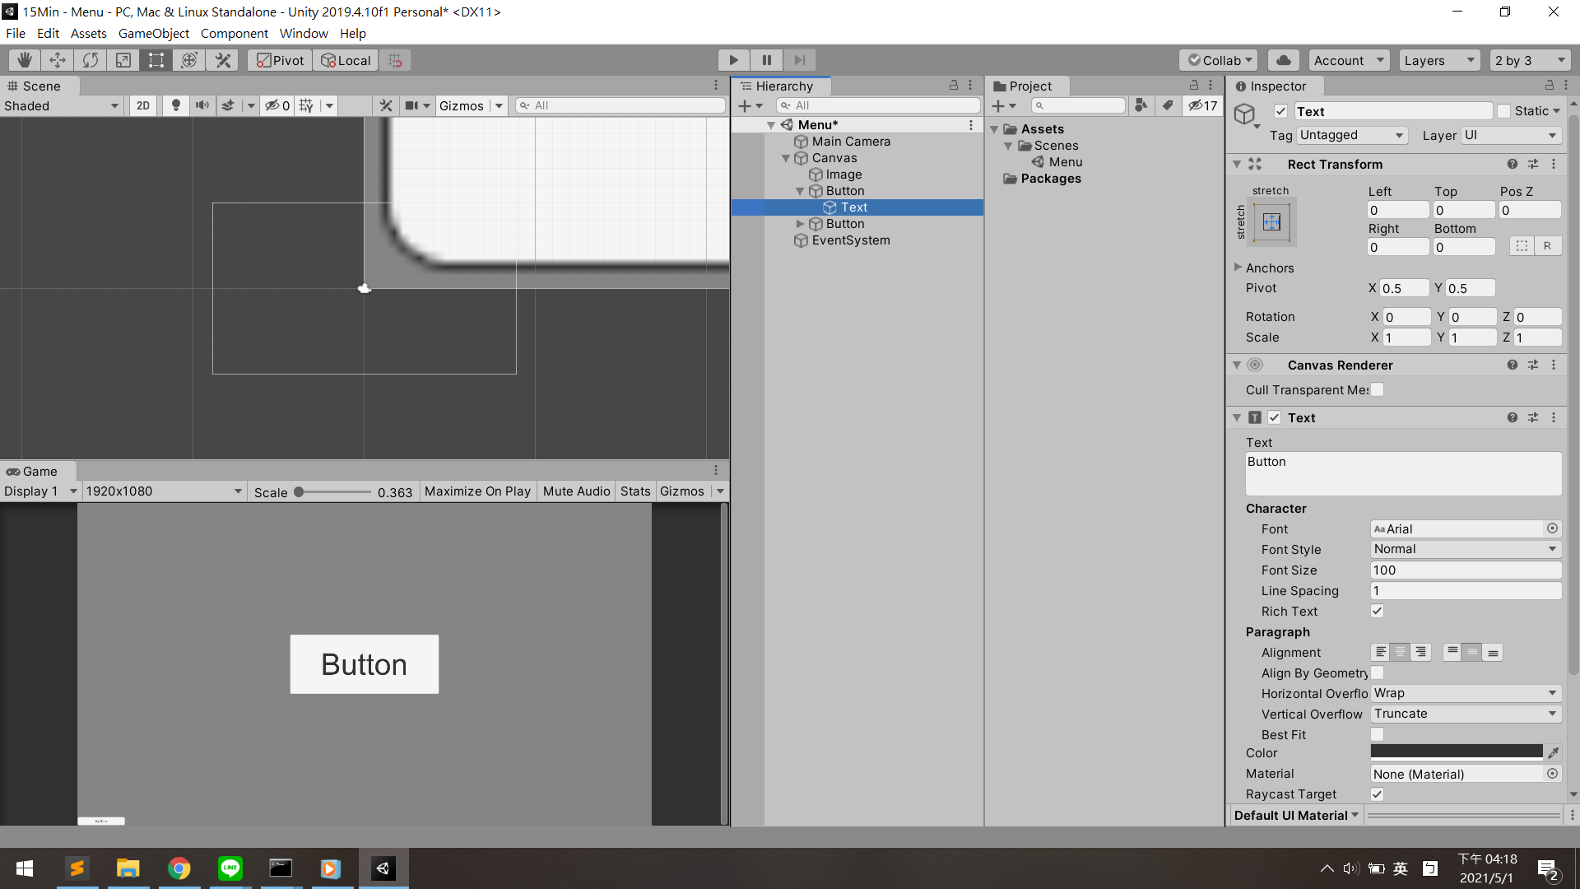Click Maximize On Play button
Image resolution: width=1580 pixels, height=889 pixels.
(x=477, y=491)
